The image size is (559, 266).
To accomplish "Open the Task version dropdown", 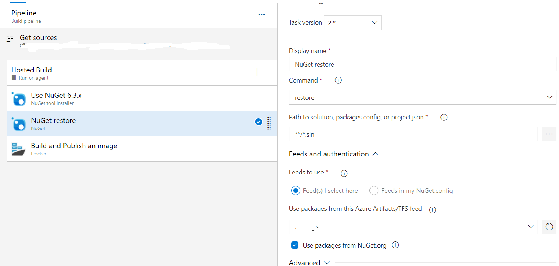I will [352, 22].
